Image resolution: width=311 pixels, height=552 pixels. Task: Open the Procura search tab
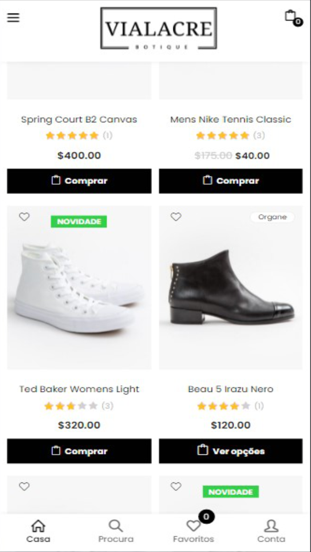[116, 532]
